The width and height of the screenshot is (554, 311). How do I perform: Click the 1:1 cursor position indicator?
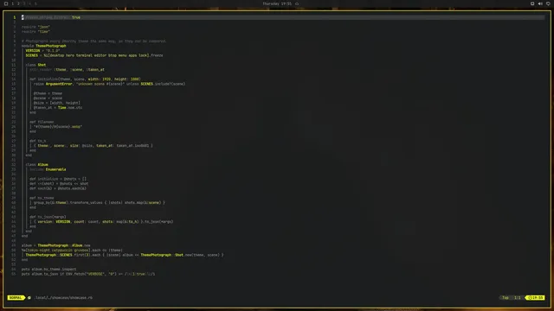pos(518,297)
